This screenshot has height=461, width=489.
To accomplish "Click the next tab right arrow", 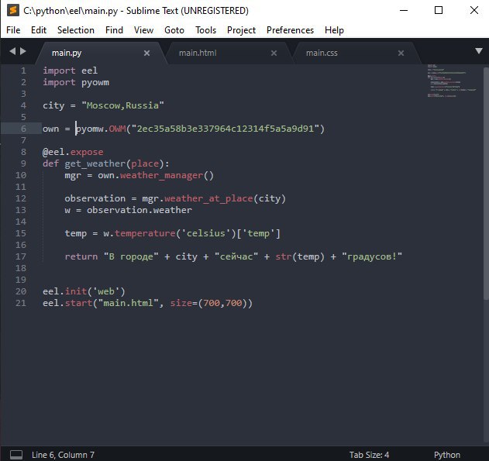I will pos(23,52).
